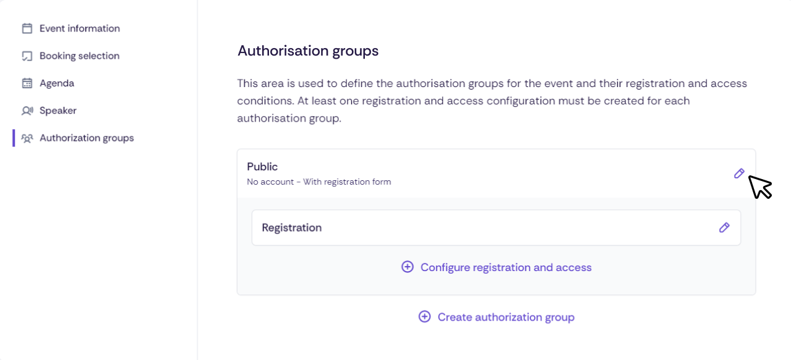Click the plus icon beside Create authorization group
This screenshot has height=360, width=791.
(424, 316)
